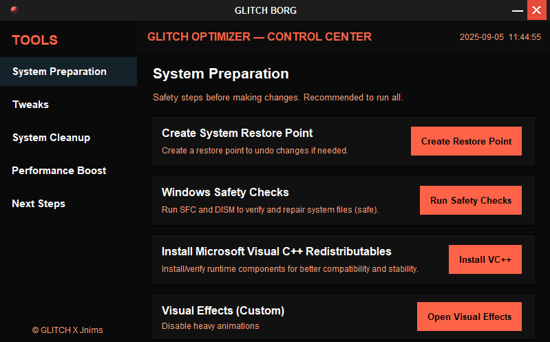Click the System Preparation page heading

click(221, 74)
